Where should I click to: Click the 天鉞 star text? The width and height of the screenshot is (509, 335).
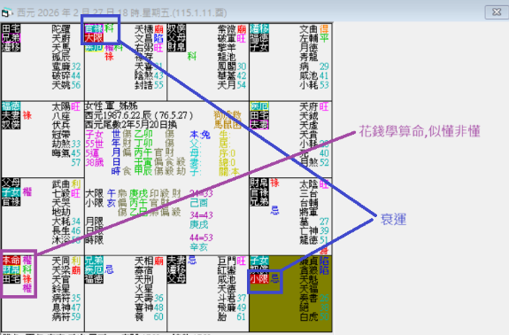click(x=308, y=116)
